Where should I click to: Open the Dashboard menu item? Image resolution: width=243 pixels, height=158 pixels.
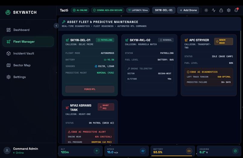point(28,30)
